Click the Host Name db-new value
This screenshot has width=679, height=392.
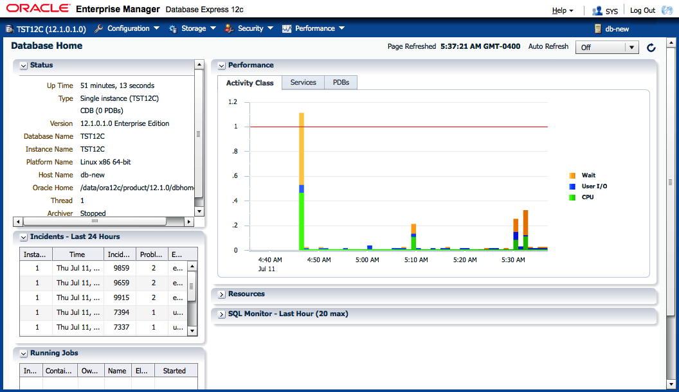tap(92, 175)
